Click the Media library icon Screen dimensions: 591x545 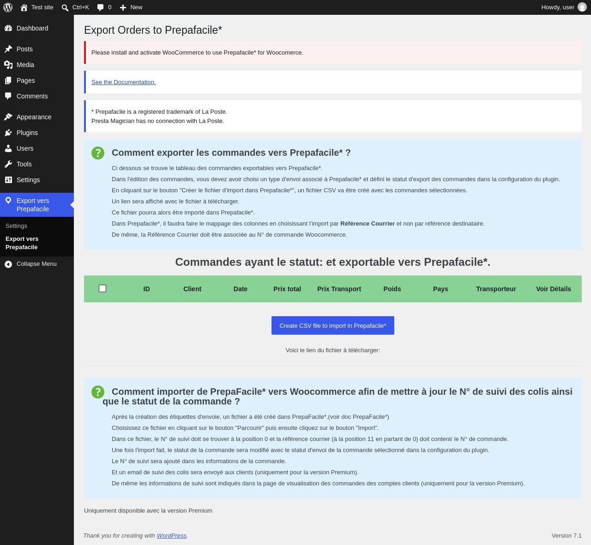(8, 65)
